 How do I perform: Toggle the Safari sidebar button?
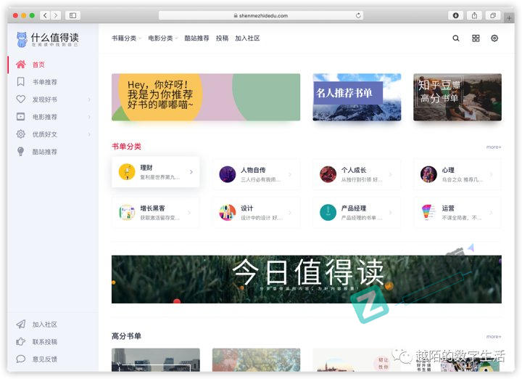(x=73, y=15)
